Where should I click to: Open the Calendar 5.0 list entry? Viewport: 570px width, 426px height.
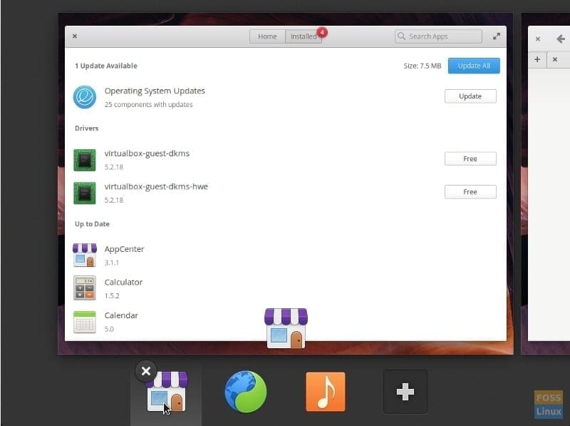click(286, 322)
